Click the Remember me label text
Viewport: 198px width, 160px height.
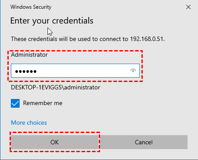click(43, 103)
